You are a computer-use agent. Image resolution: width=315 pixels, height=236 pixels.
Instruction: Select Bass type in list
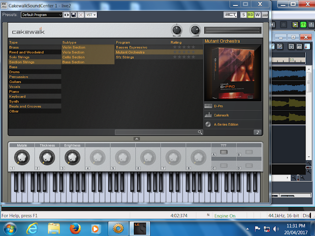(x=35, y=67)
